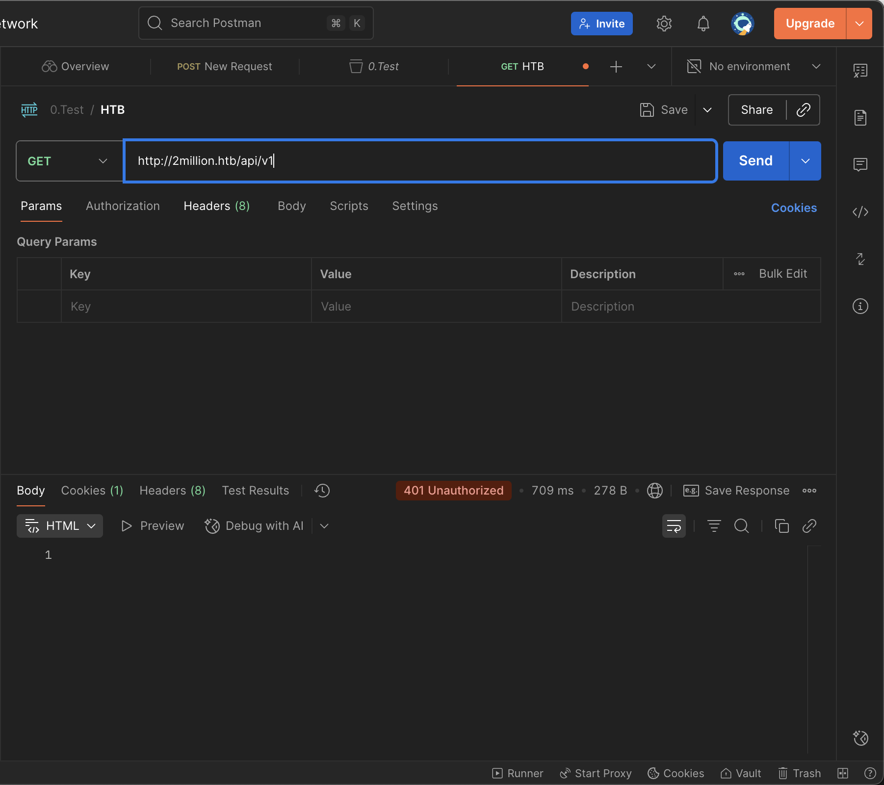This screenshot has width=884, height=785.
Task: Click the filter response icon
Action: pyautogui.click(x=714, y=526)
